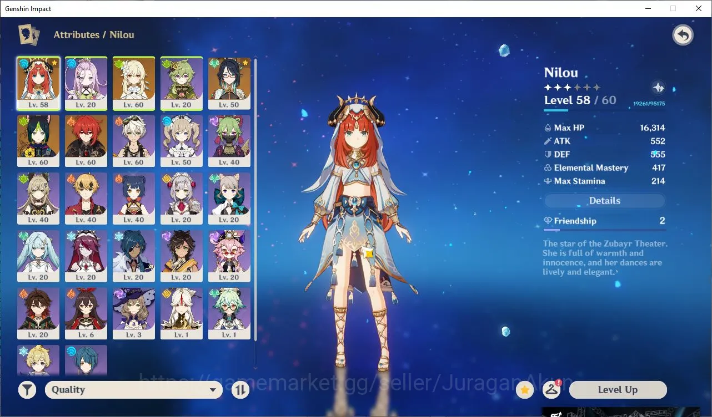
Task: Click the Zubayr Theater description text
Action: tap(605, 258)
